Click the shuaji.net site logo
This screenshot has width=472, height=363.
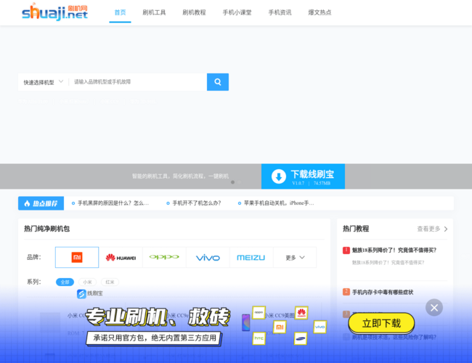54,12
